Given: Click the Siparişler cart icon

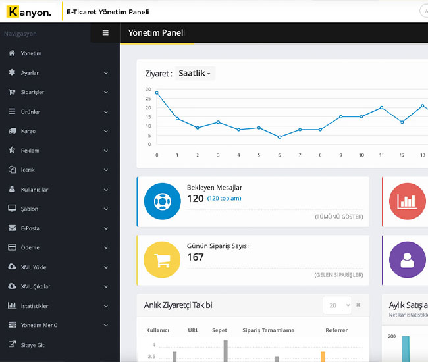Looking at the screenshot, I should click(x=12, y=92).
